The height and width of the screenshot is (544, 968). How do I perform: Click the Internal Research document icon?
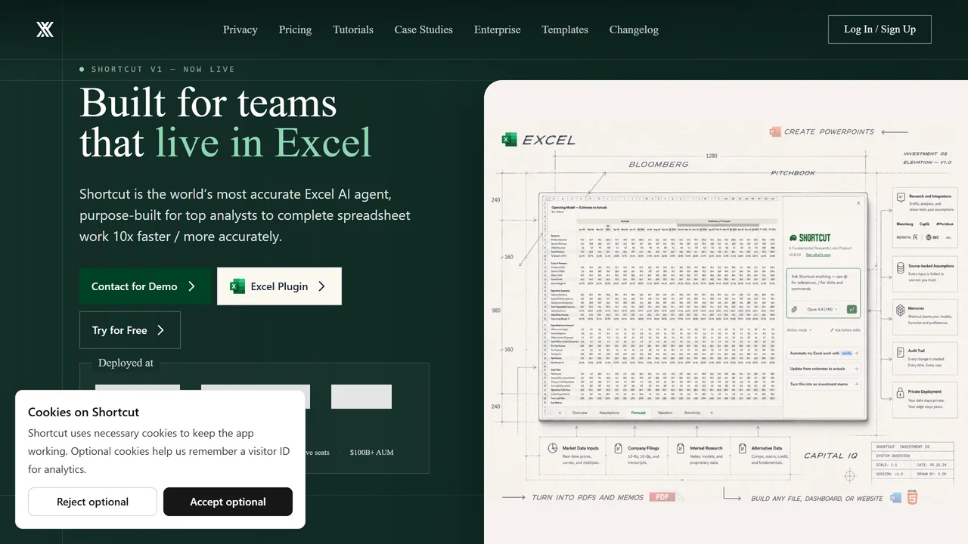[x=681, y=449]
